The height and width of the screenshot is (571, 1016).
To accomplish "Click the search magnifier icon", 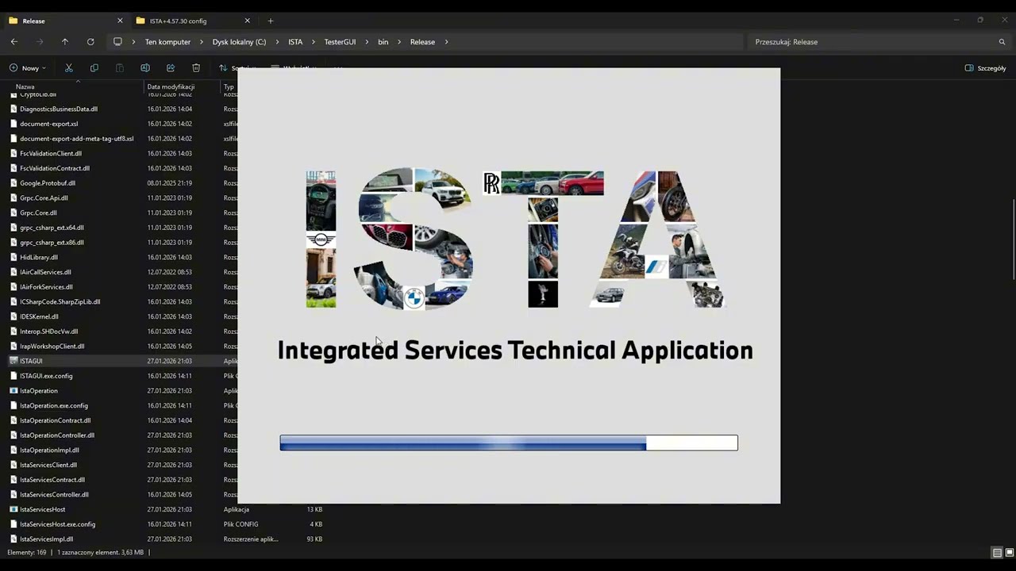I will tap(1002, 42).
